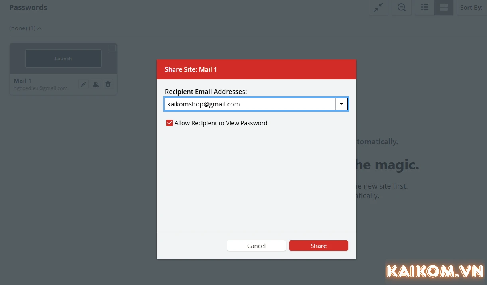Delete Mail 1 using the trash icon
This screenshot has width=487, height=285.
tap(108, 84)
